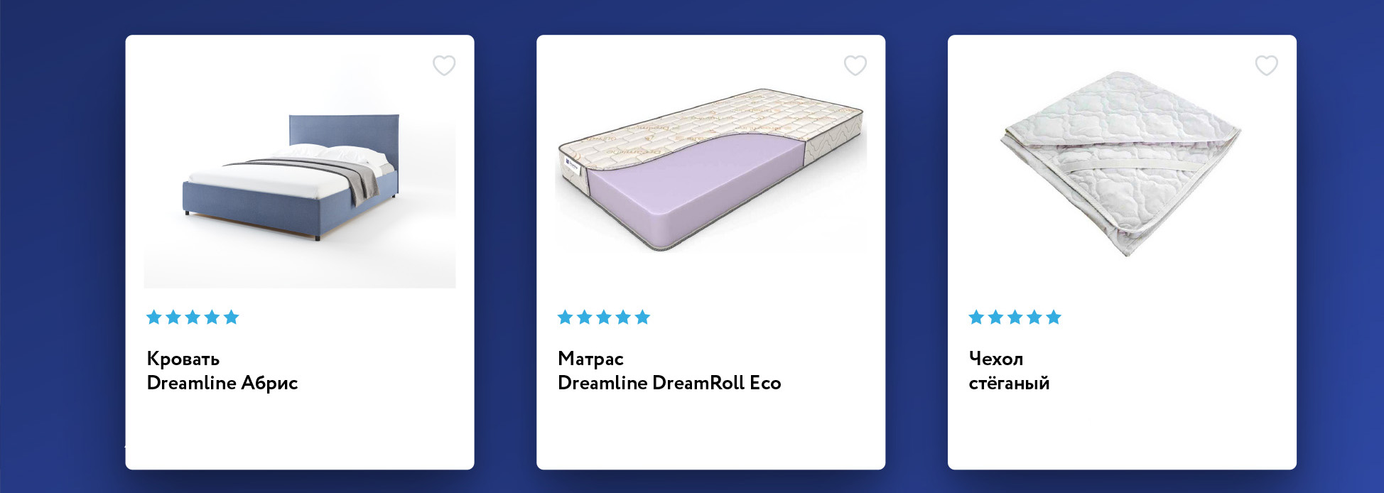Click the heart icon on Кровать Dreamline Абрис card

tap(445, 66)
